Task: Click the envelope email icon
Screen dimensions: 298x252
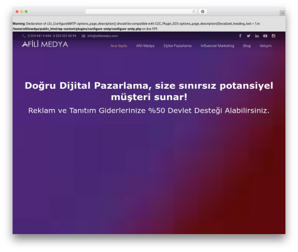Action: [x=83, y=36]
